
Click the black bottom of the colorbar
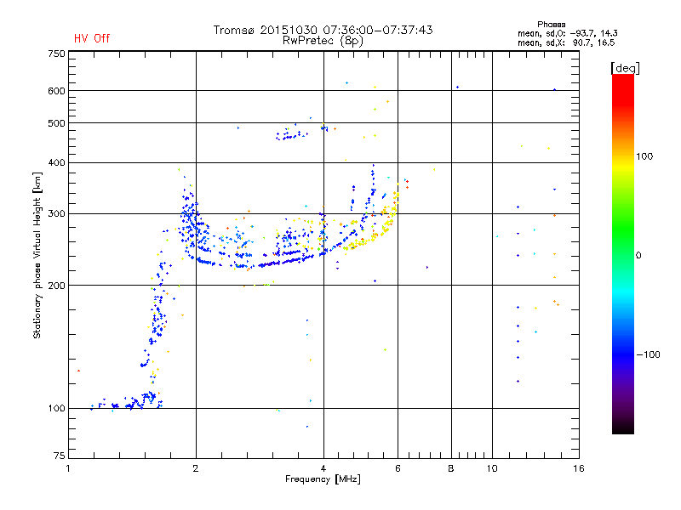tap(623, 428)
